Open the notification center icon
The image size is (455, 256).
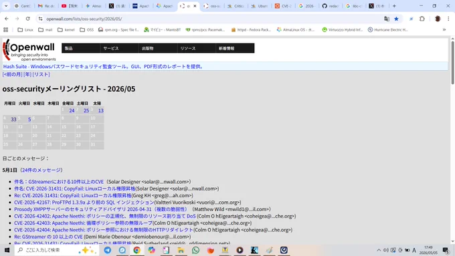[x=446, y=250]
